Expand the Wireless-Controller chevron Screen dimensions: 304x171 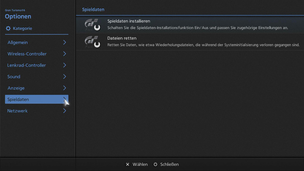(x=65, y=54)
